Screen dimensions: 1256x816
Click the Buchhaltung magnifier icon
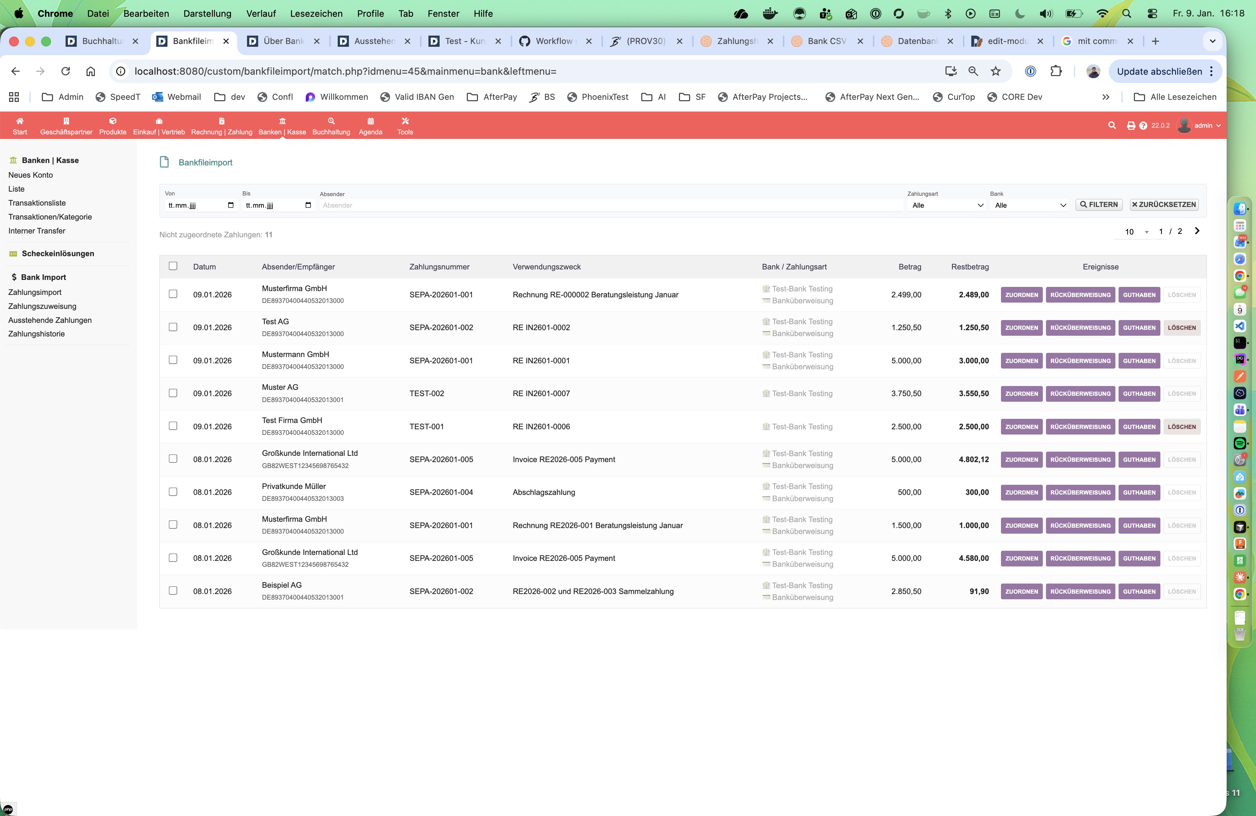[x=331, y=121]
